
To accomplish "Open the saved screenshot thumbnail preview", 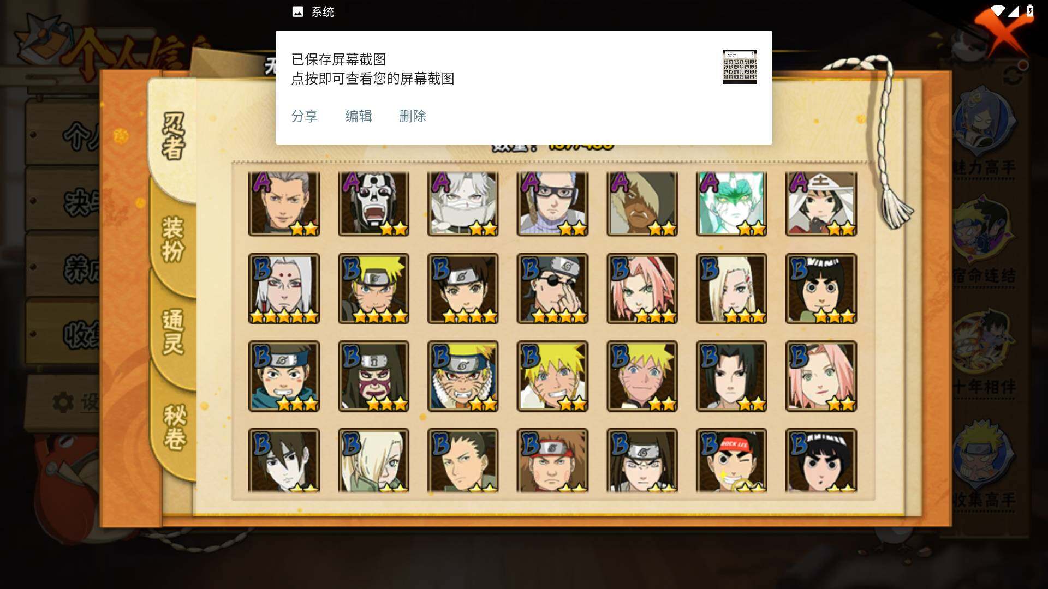I will (x=740, y=67).
